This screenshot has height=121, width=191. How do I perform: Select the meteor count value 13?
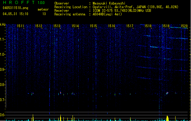coord(44,14)
